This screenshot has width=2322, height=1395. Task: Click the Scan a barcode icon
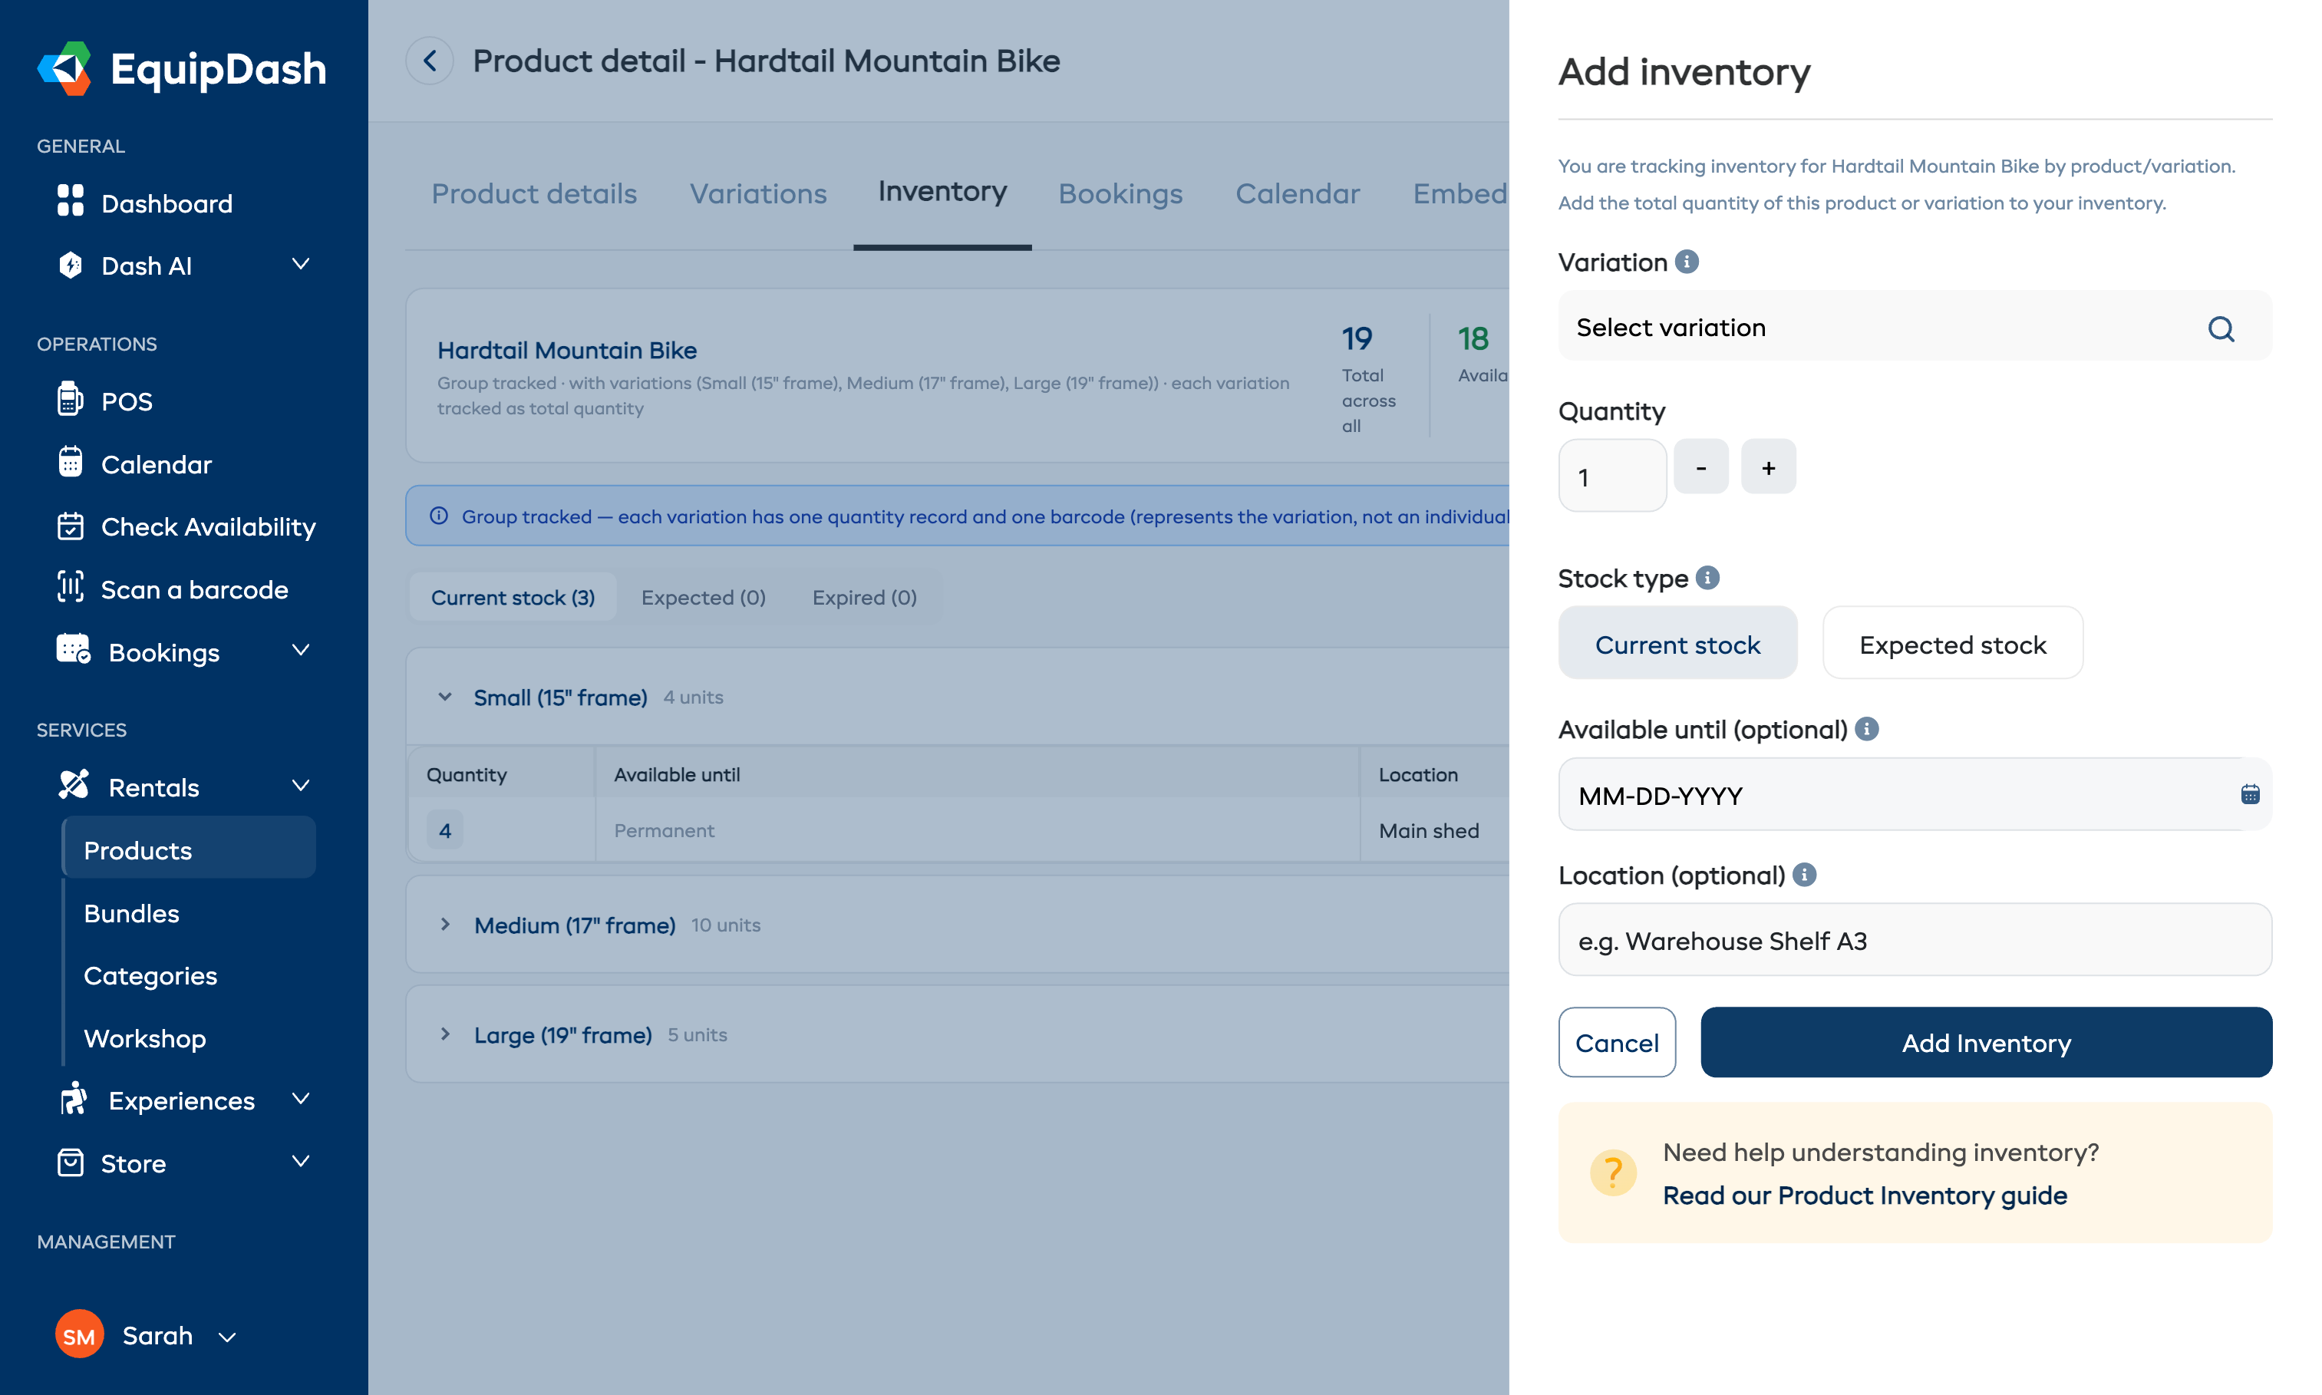[x=70, y=589]
